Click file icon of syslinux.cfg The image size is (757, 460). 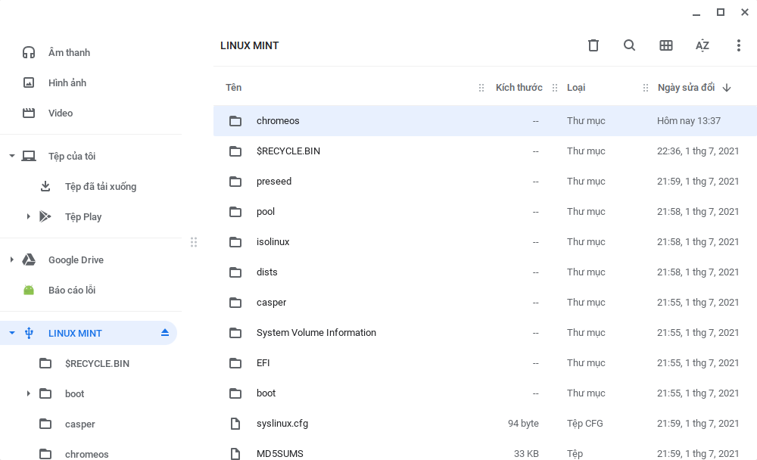click(235, 424)
